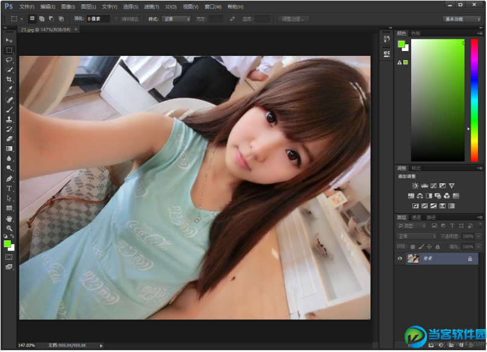Viewport: 487px width, 352px height.
Task: Change screen mode icon in toolbox
Action: (x=9, y=267)
